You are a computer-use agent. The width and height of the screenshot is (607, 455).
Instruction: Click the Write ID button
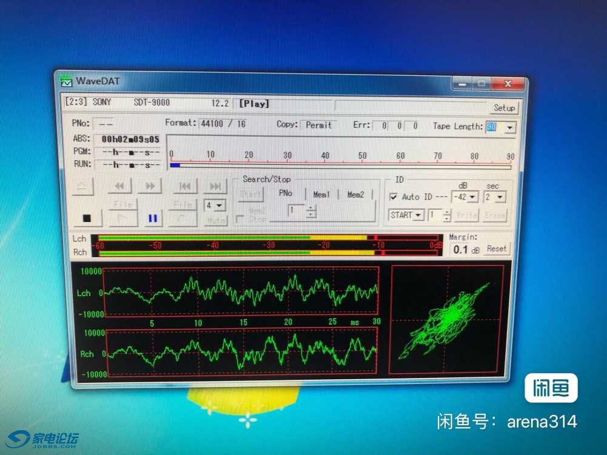pos(466,215)
